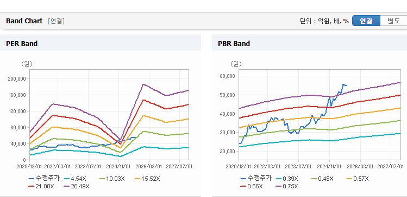Click the 60,000 y-axis label in PBR chart
Viewport: 407px width, 197px height.
pos(228,76)
